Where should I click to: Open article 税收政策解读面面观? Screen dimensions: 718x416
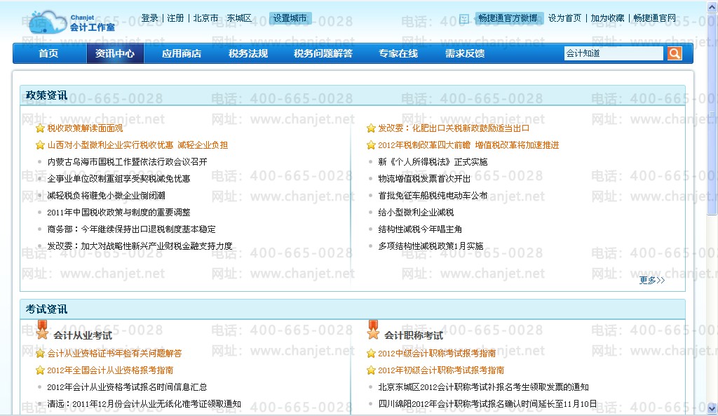point(85,128)
